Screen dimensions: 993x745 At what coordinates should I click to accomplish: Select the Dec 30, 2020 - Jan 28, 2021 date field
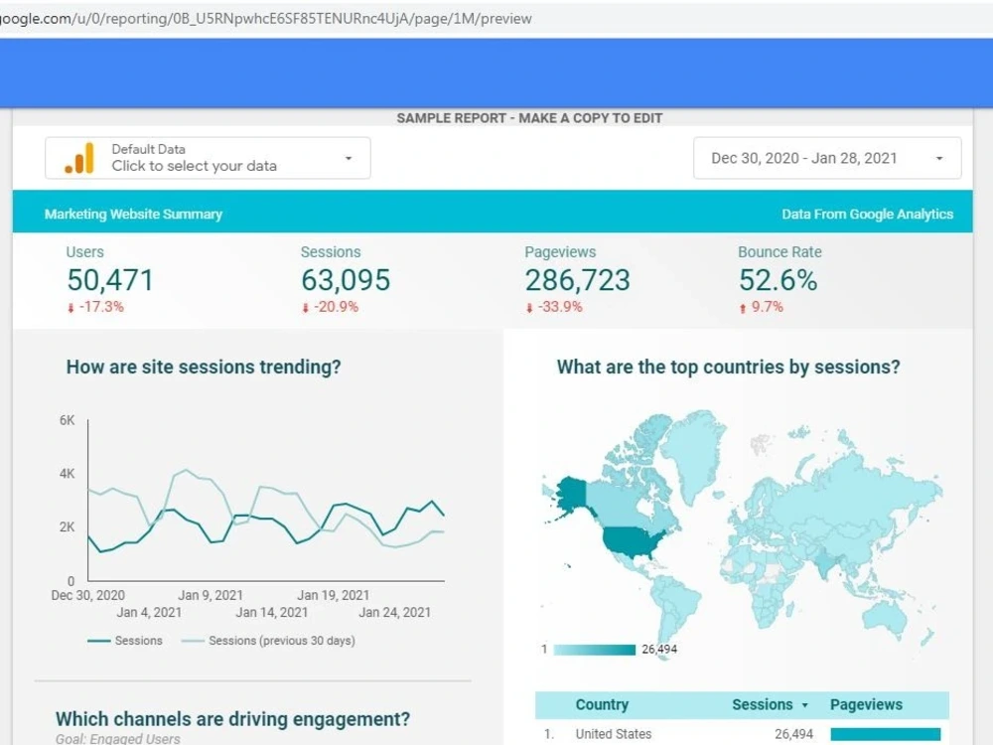[804, 158]
